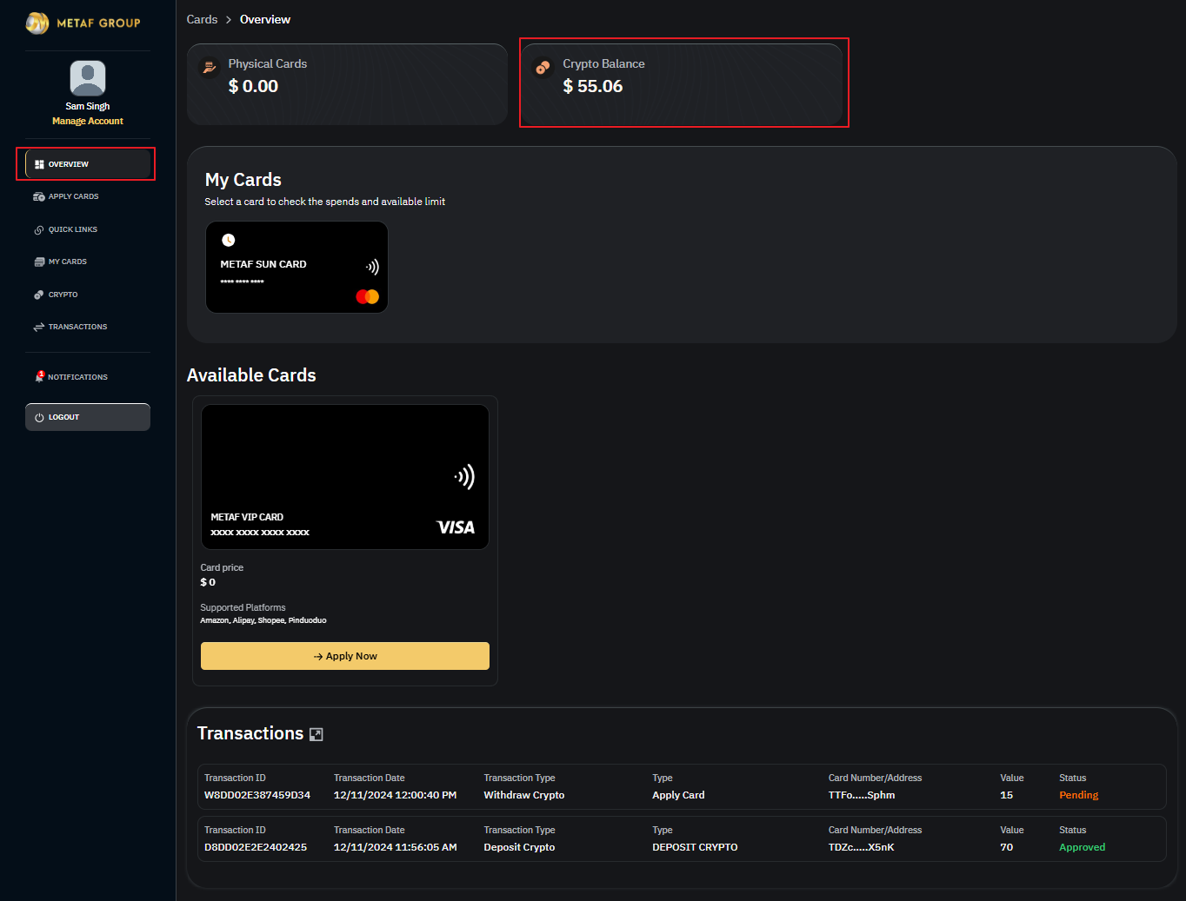The height and width of the screenshot is (901, 1186).
Task: Click the Overview grid icon in sidebar
Action: click(39, 164)
